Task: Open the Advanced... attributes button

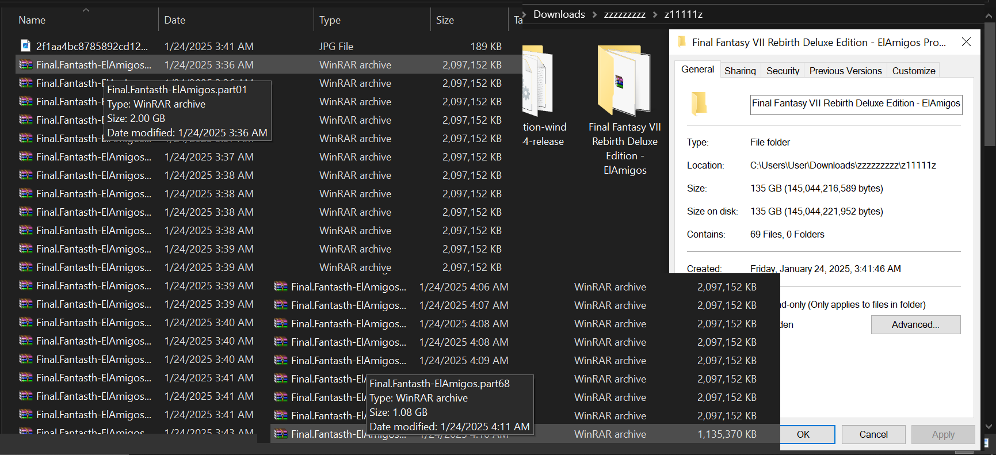Action: pos(915,324)
